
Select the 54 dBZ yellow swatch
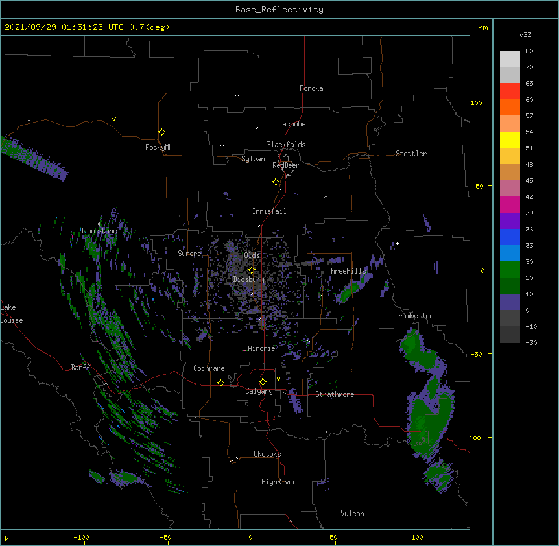pyautogui.click(x=510, y=139)
